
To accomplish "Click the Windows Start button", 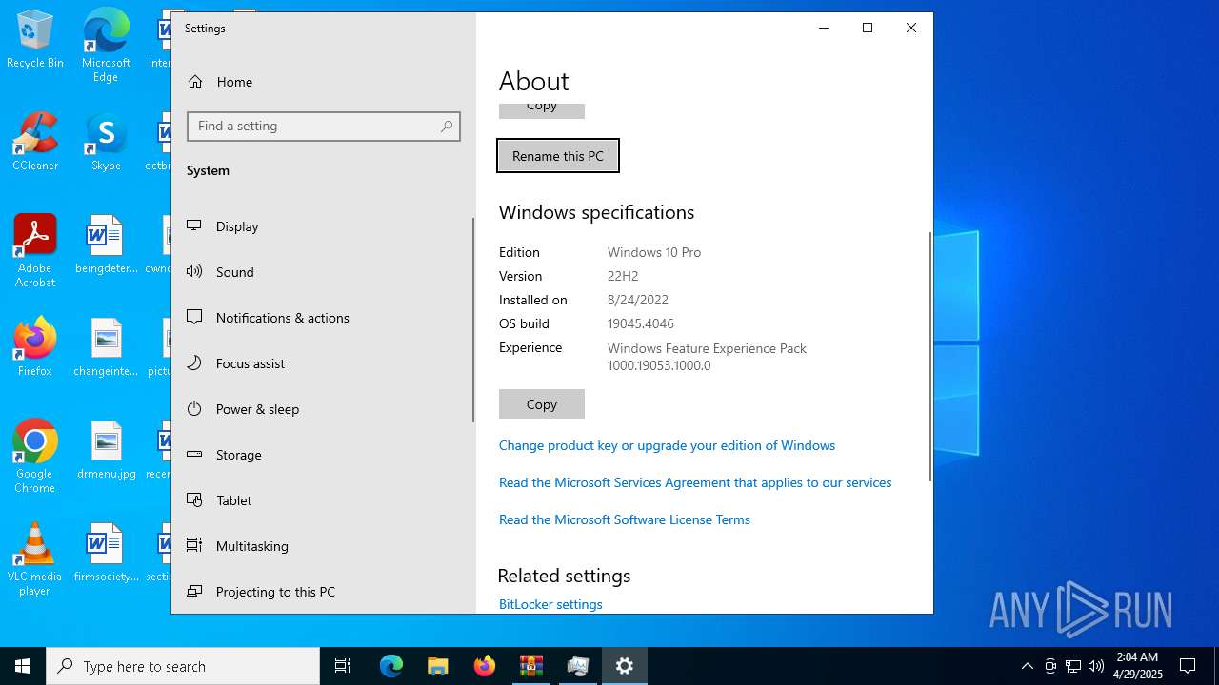I will click(x=23, y=666).
